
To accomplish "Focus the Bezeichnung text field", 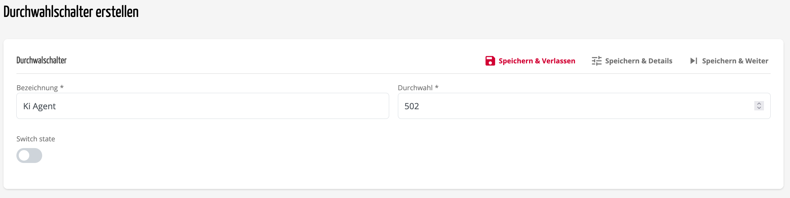I will tap(202, 106).
